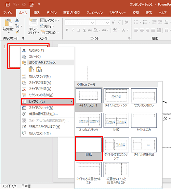Open the font size combo box
Screen dimensions: 171x189
click(x=103, y=22)
